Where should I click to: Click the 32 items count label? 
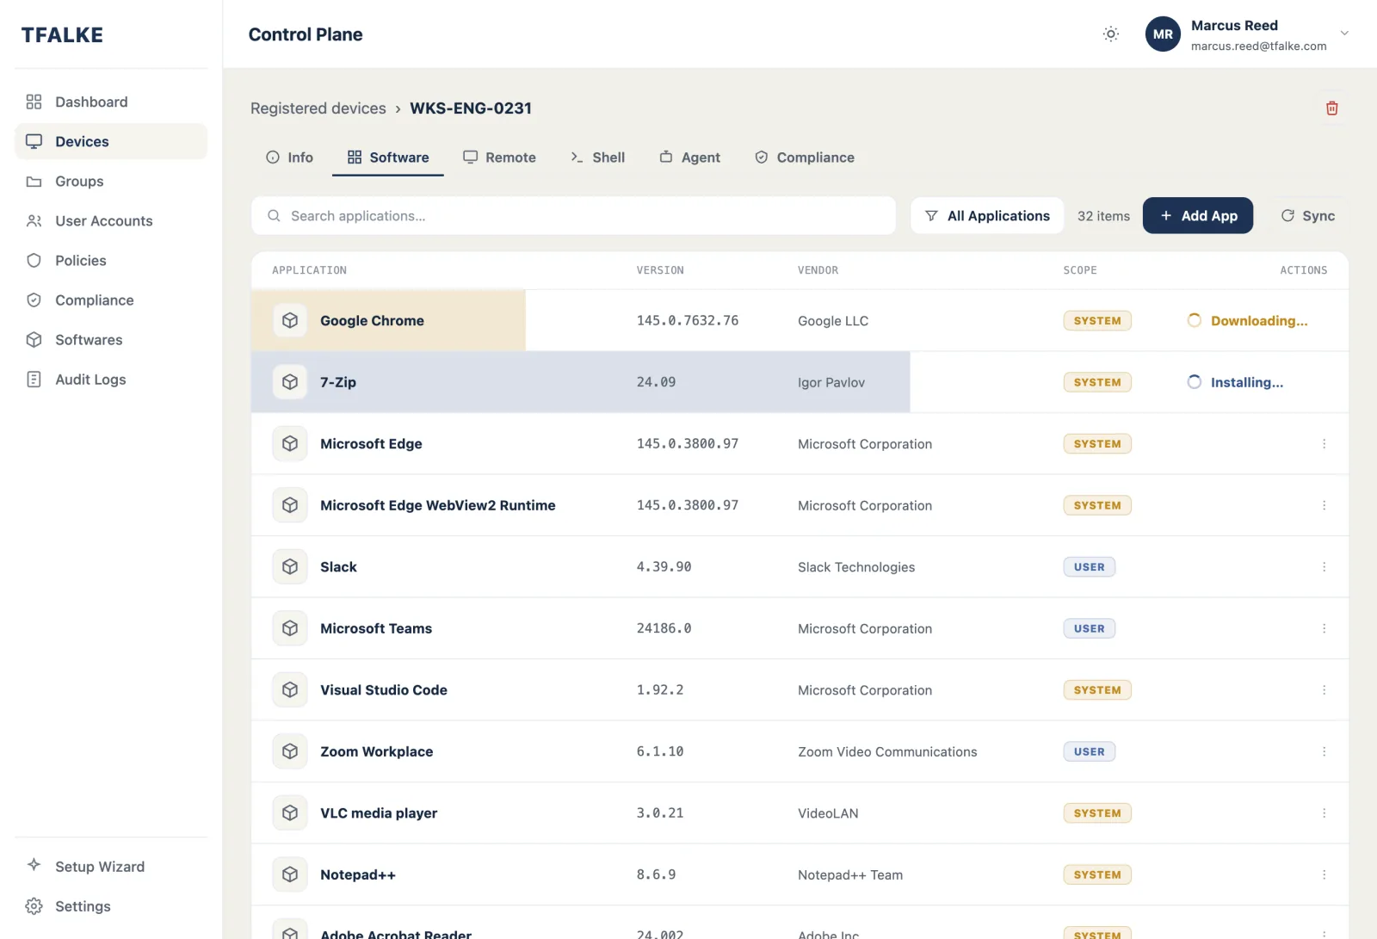pyautogui.click(x=1103, y=216)
